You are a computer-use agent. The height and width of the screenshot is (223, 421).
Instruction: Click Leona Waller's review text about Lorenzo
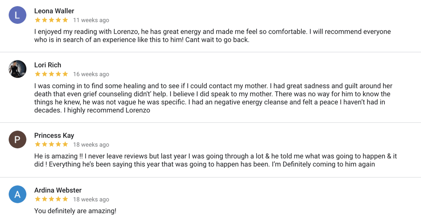(213, 36)
